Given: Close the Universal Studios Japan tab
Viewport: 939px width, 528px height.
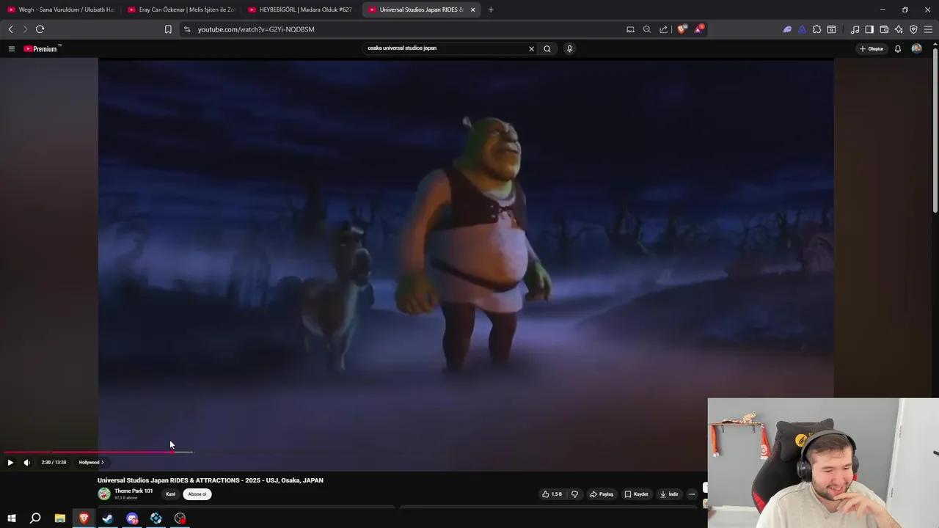Looking at the screenshot, I should 472,10.
